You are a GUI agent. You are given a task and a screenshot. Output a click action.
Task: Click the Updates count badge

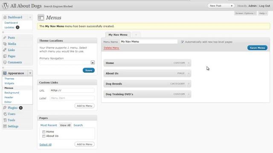[17, 27]
